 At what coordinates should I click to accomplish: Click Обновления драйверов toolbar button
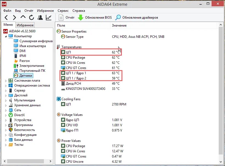pyautogui.click(x=137, y=18)
